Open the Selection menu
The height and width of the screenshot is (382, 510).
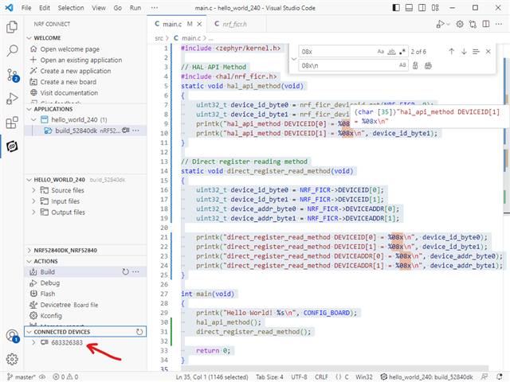point(71,7)
